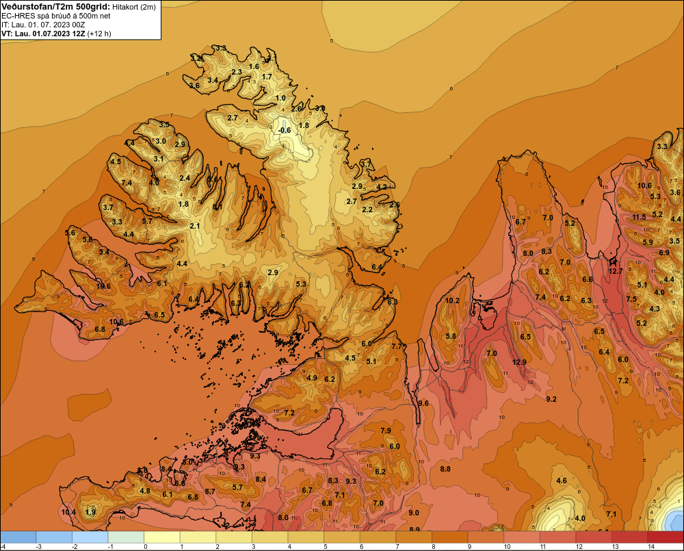Click the "5.4" temperature value

point(104,252)
